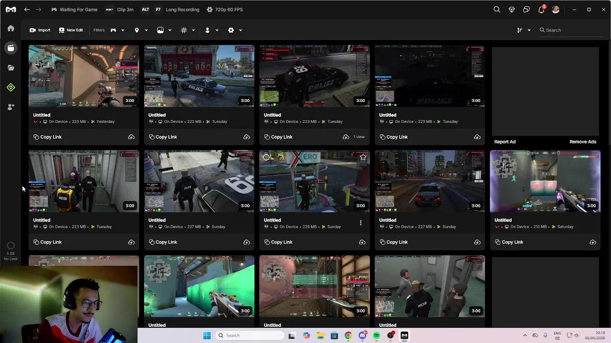Open the user profile avatar
The width and height of the screenshot is (611, 343).
pyautogui.click(x=556, y=10)
